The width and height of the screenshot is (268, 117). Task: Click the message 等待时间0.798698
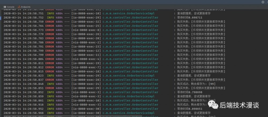tap(189, 92)
